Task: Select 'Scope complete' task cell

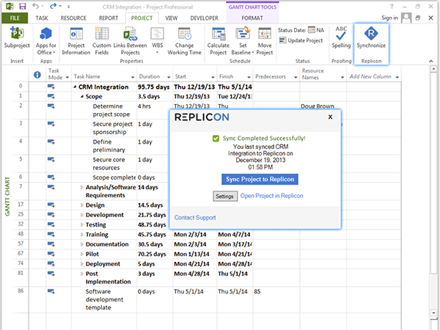Action: [x=104, y=177]
